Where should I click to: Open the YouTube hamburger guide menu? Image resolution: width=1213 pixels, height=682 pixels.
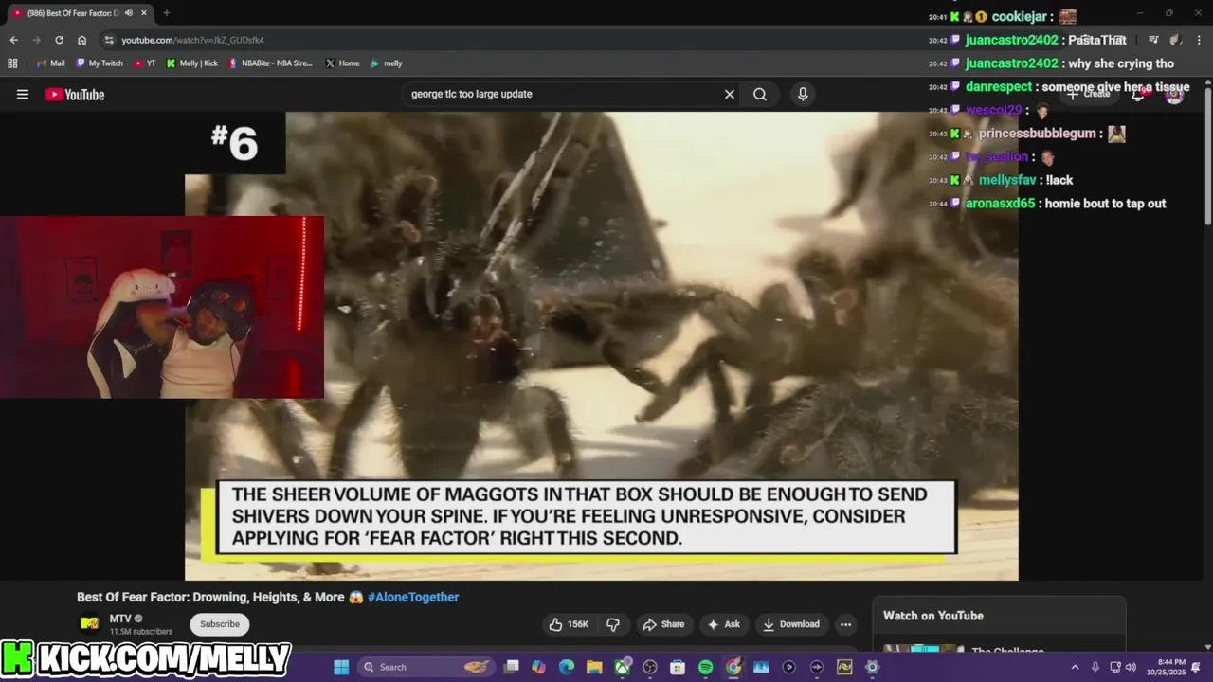point(23,94)
